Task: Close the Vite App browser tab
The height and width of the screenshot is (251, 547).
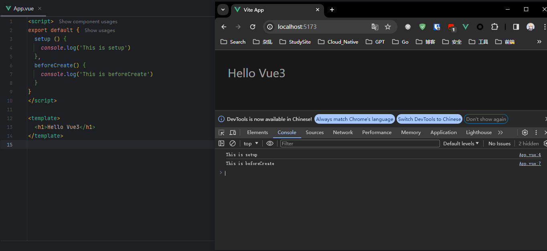Action: click(x=318, y=10)
